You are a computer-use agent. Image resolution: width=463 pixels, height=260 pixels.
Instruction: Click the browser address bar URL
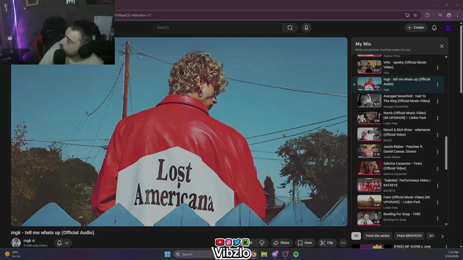coord(133,15)
